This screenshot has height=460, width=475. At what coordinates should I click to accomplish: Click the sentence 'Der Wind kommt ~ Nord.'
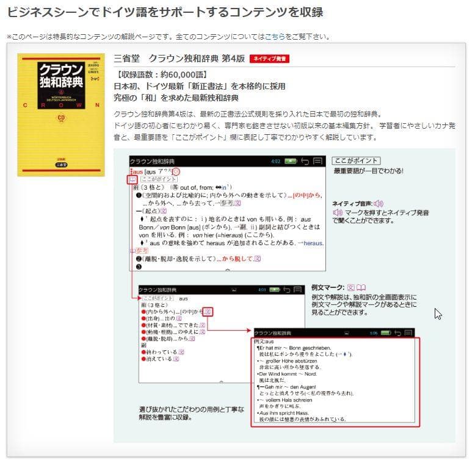[288, 374]
